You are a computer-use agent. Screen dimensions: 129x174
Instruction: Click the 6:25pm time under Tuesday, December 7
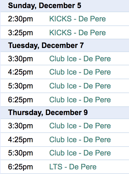click(x=20, y=100)
